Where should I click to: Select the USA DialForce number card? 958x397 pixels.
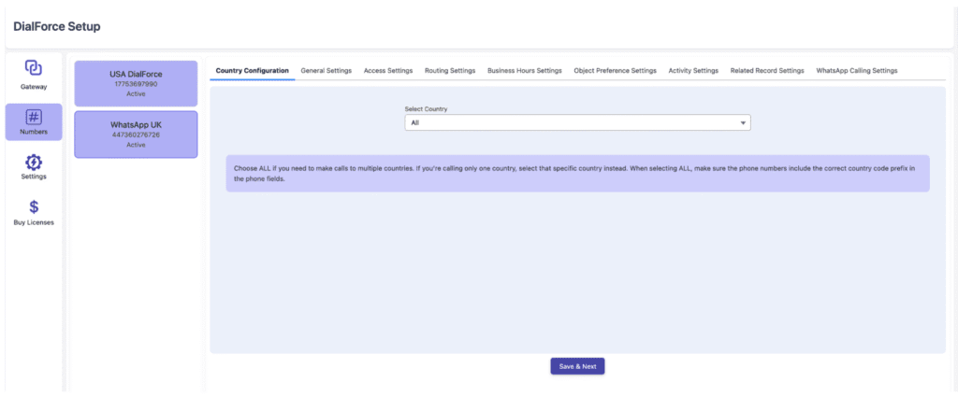[136, 83]
